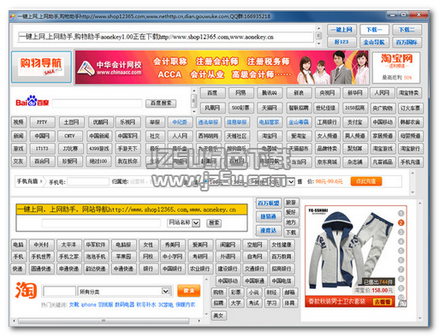The width and height of the screenshot is (439, 336).
Task: Open the 手机充值 site button in the grid
Action: (x=410, y=162)
